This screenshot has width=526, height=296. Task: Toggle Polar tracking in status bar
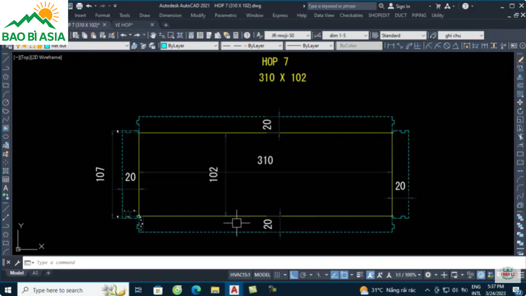click(x=303, y=275)
